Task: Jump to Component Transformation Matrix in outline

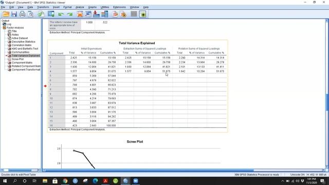Action: (26, 70)
